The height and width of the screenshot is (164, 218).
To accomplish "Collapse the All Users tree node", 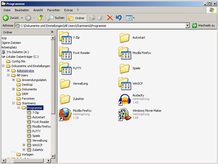I will [x=8, y=75].
